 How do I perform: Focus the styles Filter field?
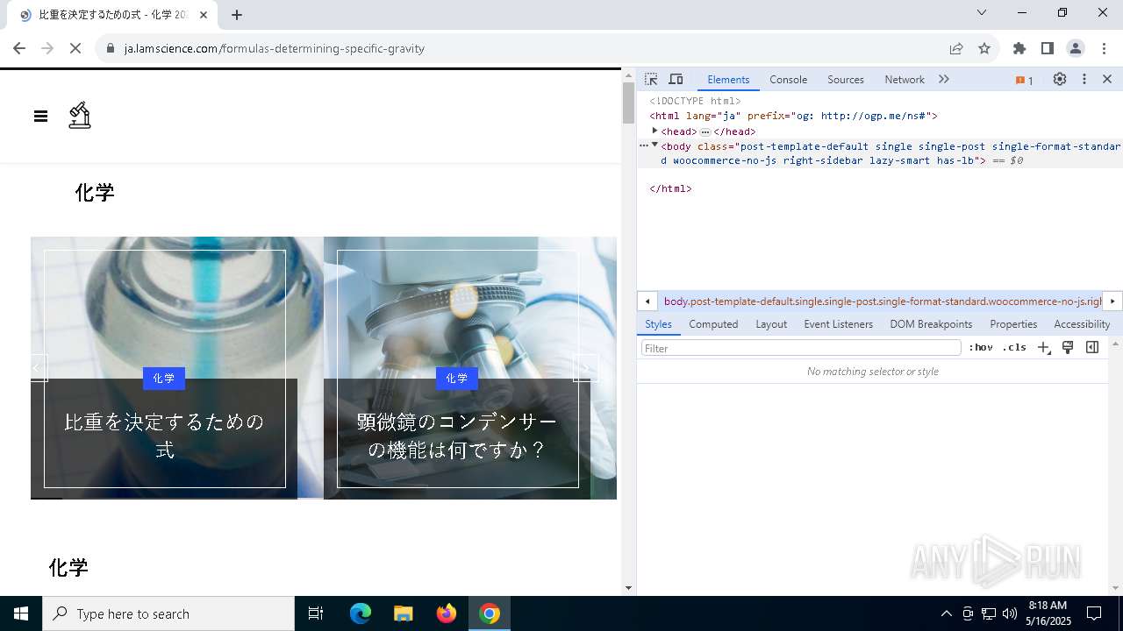tap(801, 348)
